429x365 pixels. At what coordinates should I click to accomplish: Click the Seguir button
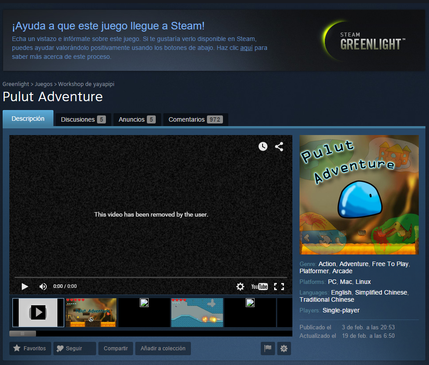75,348
